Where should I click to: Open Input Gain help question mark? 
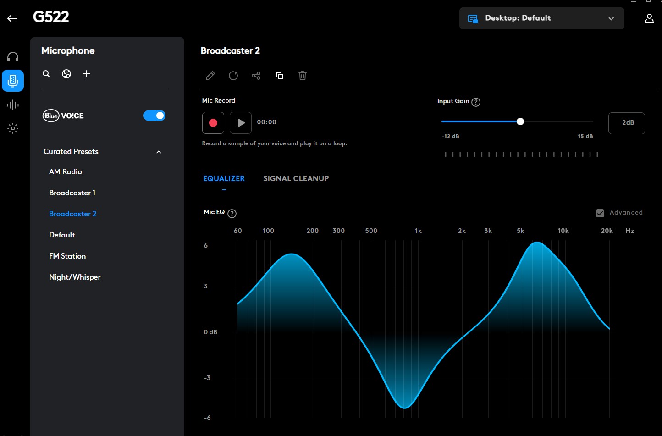click(476, 102)
